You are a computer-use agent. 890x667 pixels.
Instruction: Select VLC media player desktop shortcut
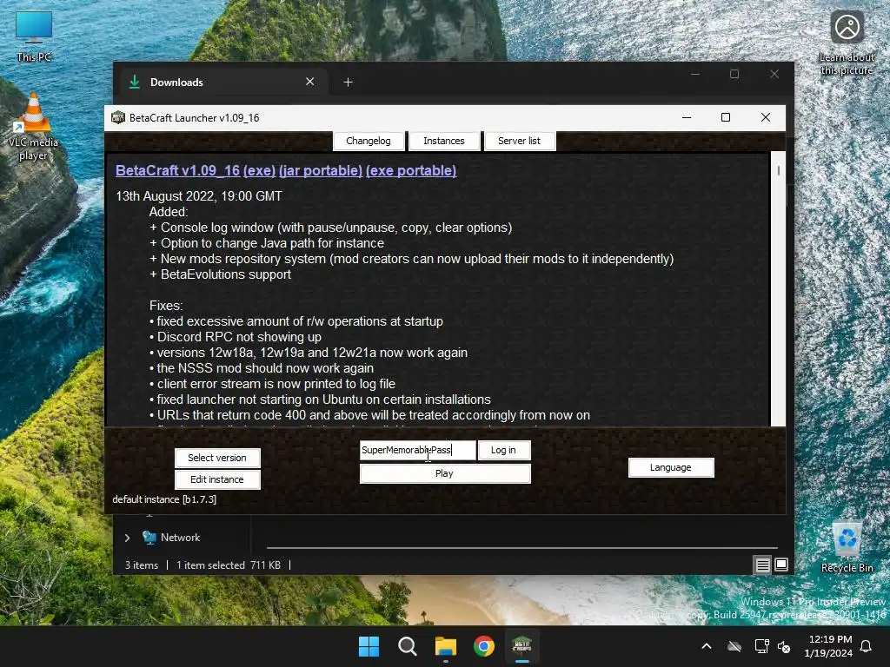34,127
